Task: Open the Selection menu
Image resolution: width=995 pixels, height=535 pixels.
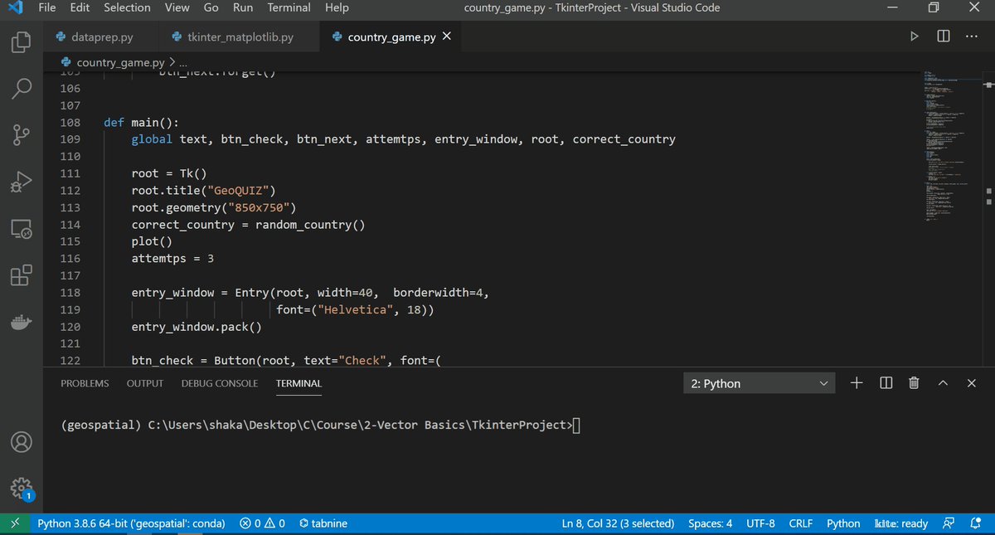Action: [127, 7]
